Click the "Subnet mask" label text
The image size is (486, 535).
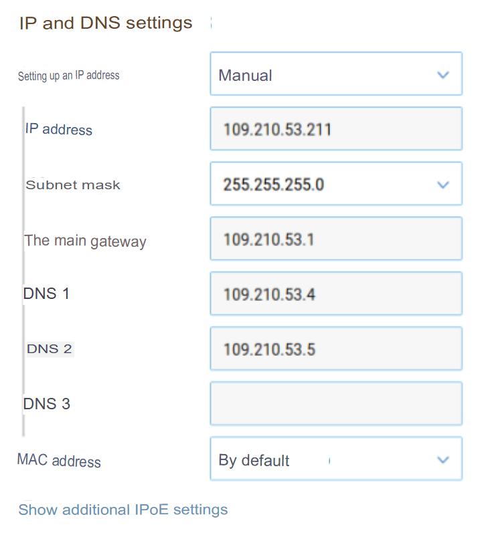click(73, 185)
